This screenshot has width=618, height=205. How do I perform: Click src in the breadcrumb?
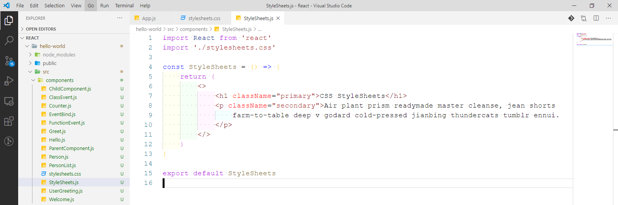coord(170,29)
